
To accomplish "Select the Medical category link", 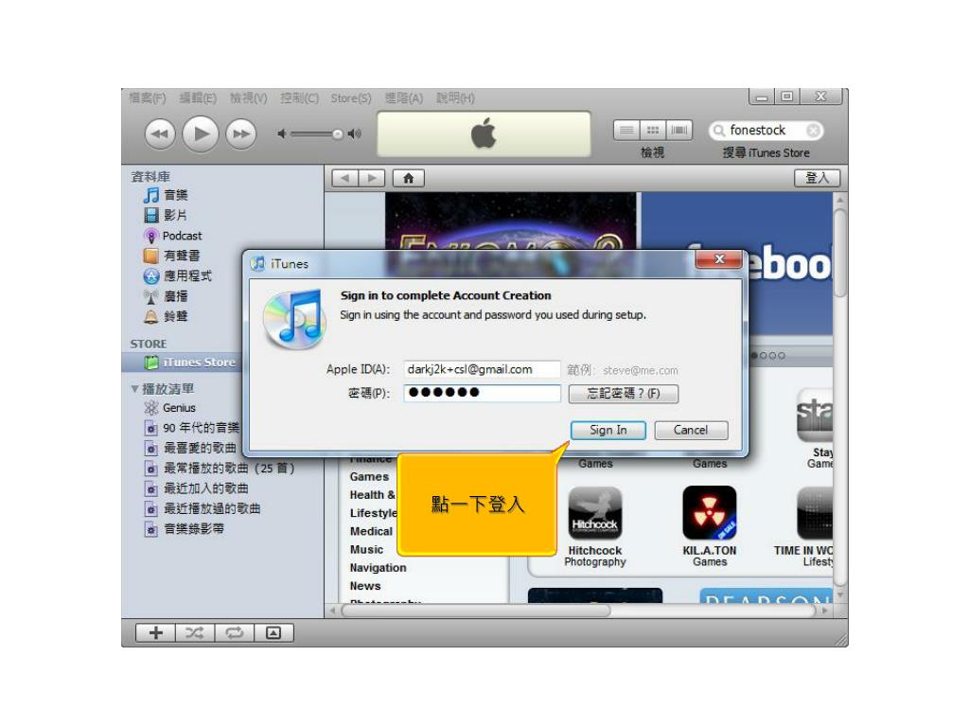I will click(x=371, y=531).
